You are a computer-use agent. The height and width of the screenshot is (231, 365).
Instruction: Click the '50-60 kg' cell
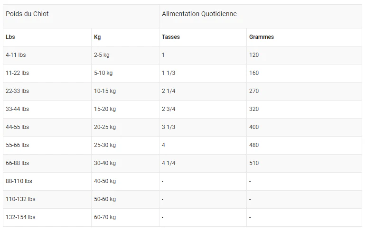coord(104,199)
